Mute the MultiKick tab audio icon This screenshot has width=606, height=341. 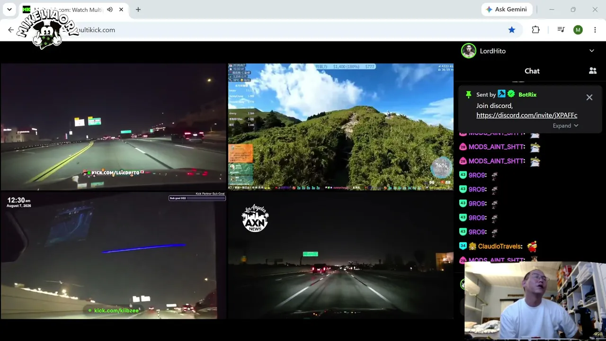click(x=110, y=9)
